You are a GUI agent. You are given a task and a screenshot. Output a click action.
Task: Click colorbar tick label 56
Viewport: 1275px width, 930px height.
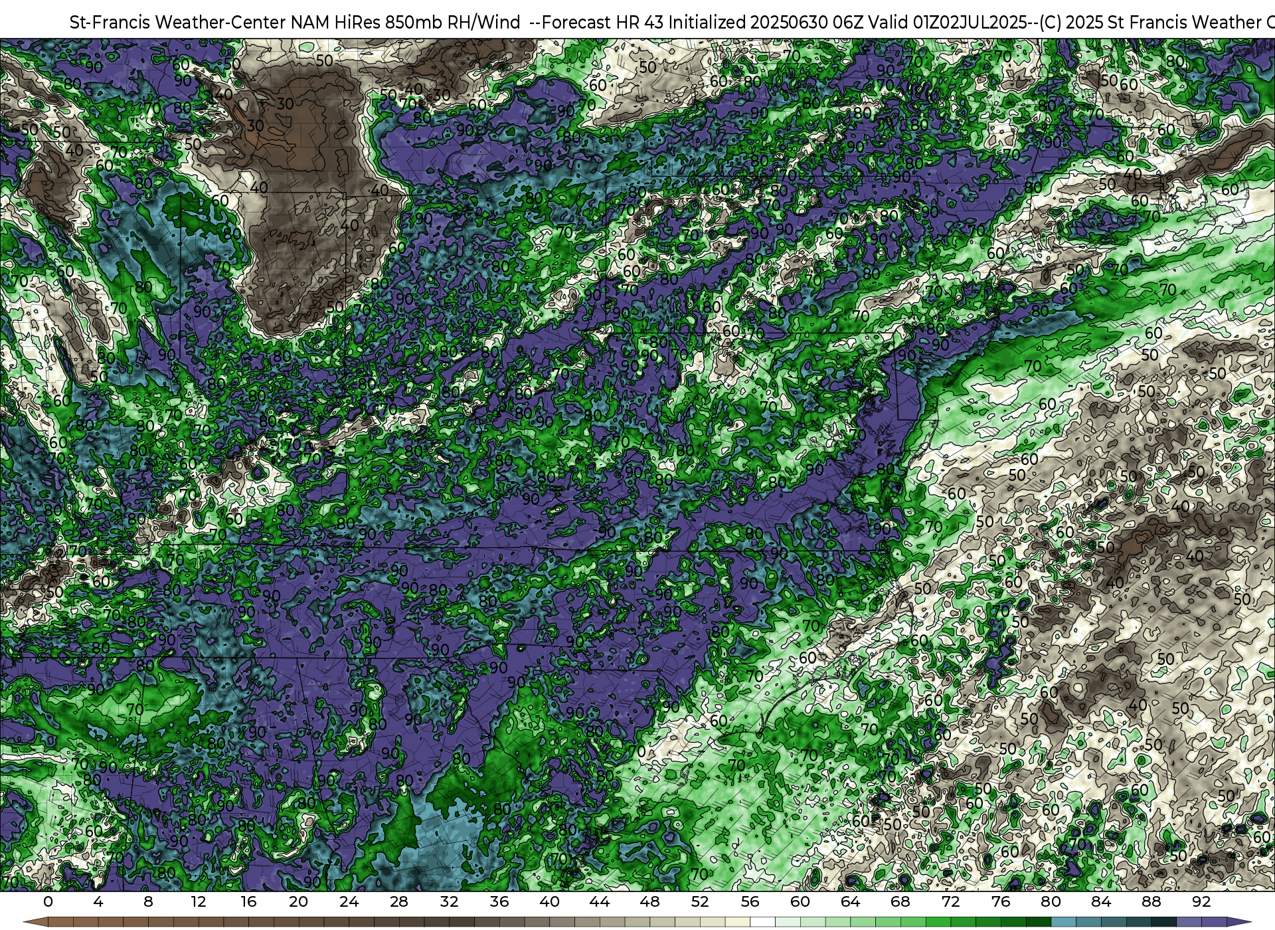point(750,901)
